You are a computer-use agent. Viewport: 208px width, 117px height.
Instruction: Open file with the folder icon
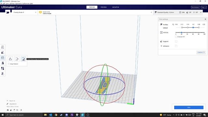pyautogui.click(x=8, y=12)
